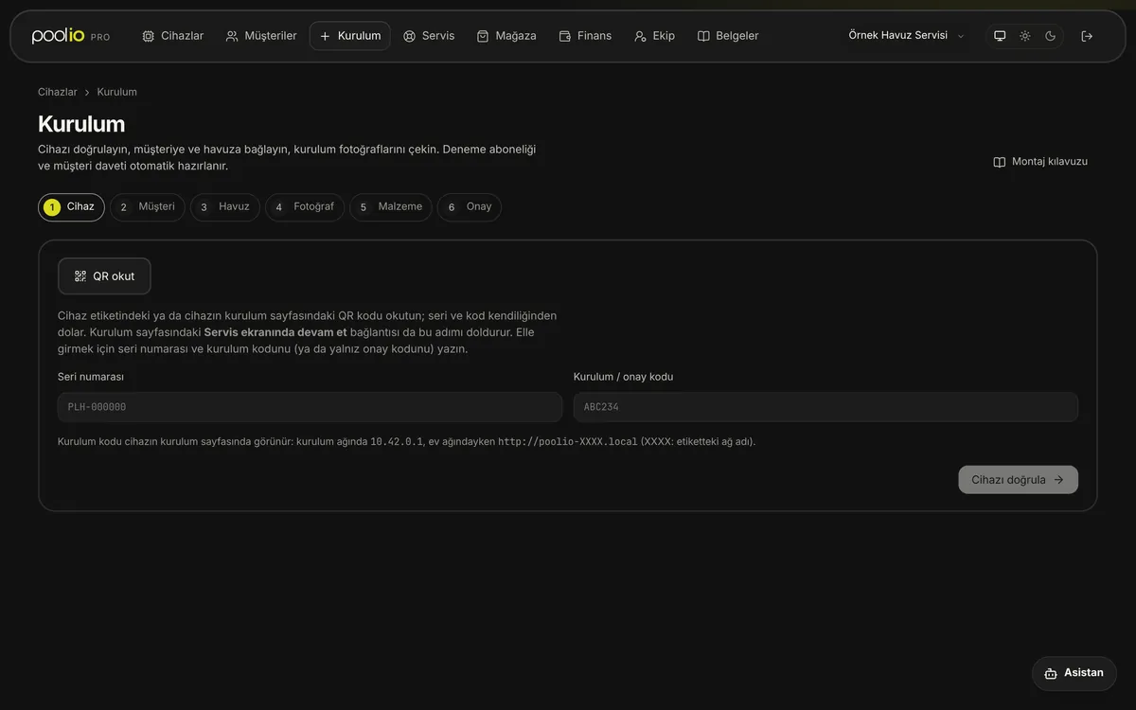The height and width of the screenshot is (710, 1136).
Task: Click the URL http://poolio-XXXX.local
Action: [568, 442]
